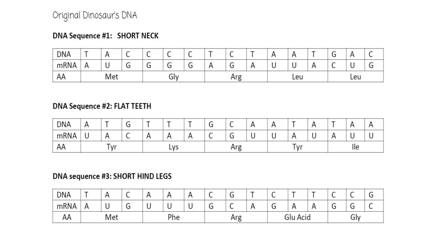Click the Arg cell in Short Hind Legs table
The height and width of the screenshot is (242, 431).
coord(236,217)
